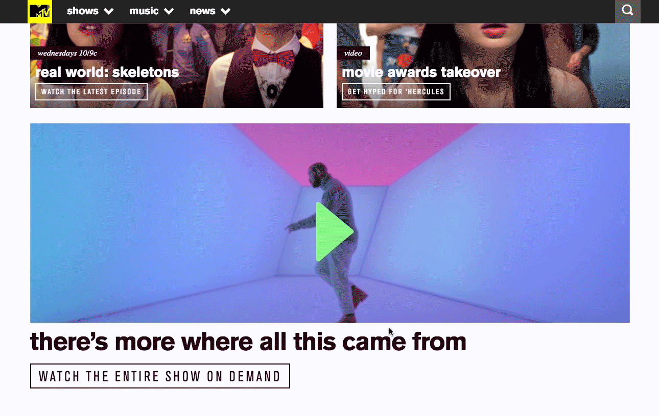The width and height of the screenshot is (659, 416).
Task: Click Watch the Entire Show on Demand
Action: [x=160, y=376]
